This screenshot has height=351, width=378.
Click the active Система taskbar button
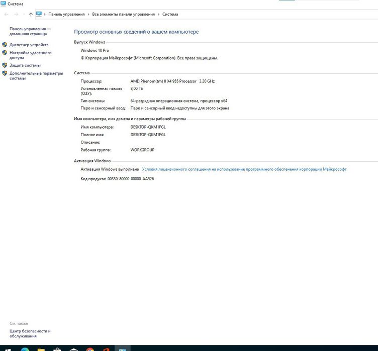[x=123, y=348]
